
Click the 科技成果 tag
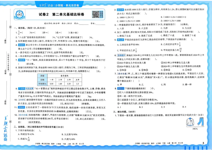point(29,89)
